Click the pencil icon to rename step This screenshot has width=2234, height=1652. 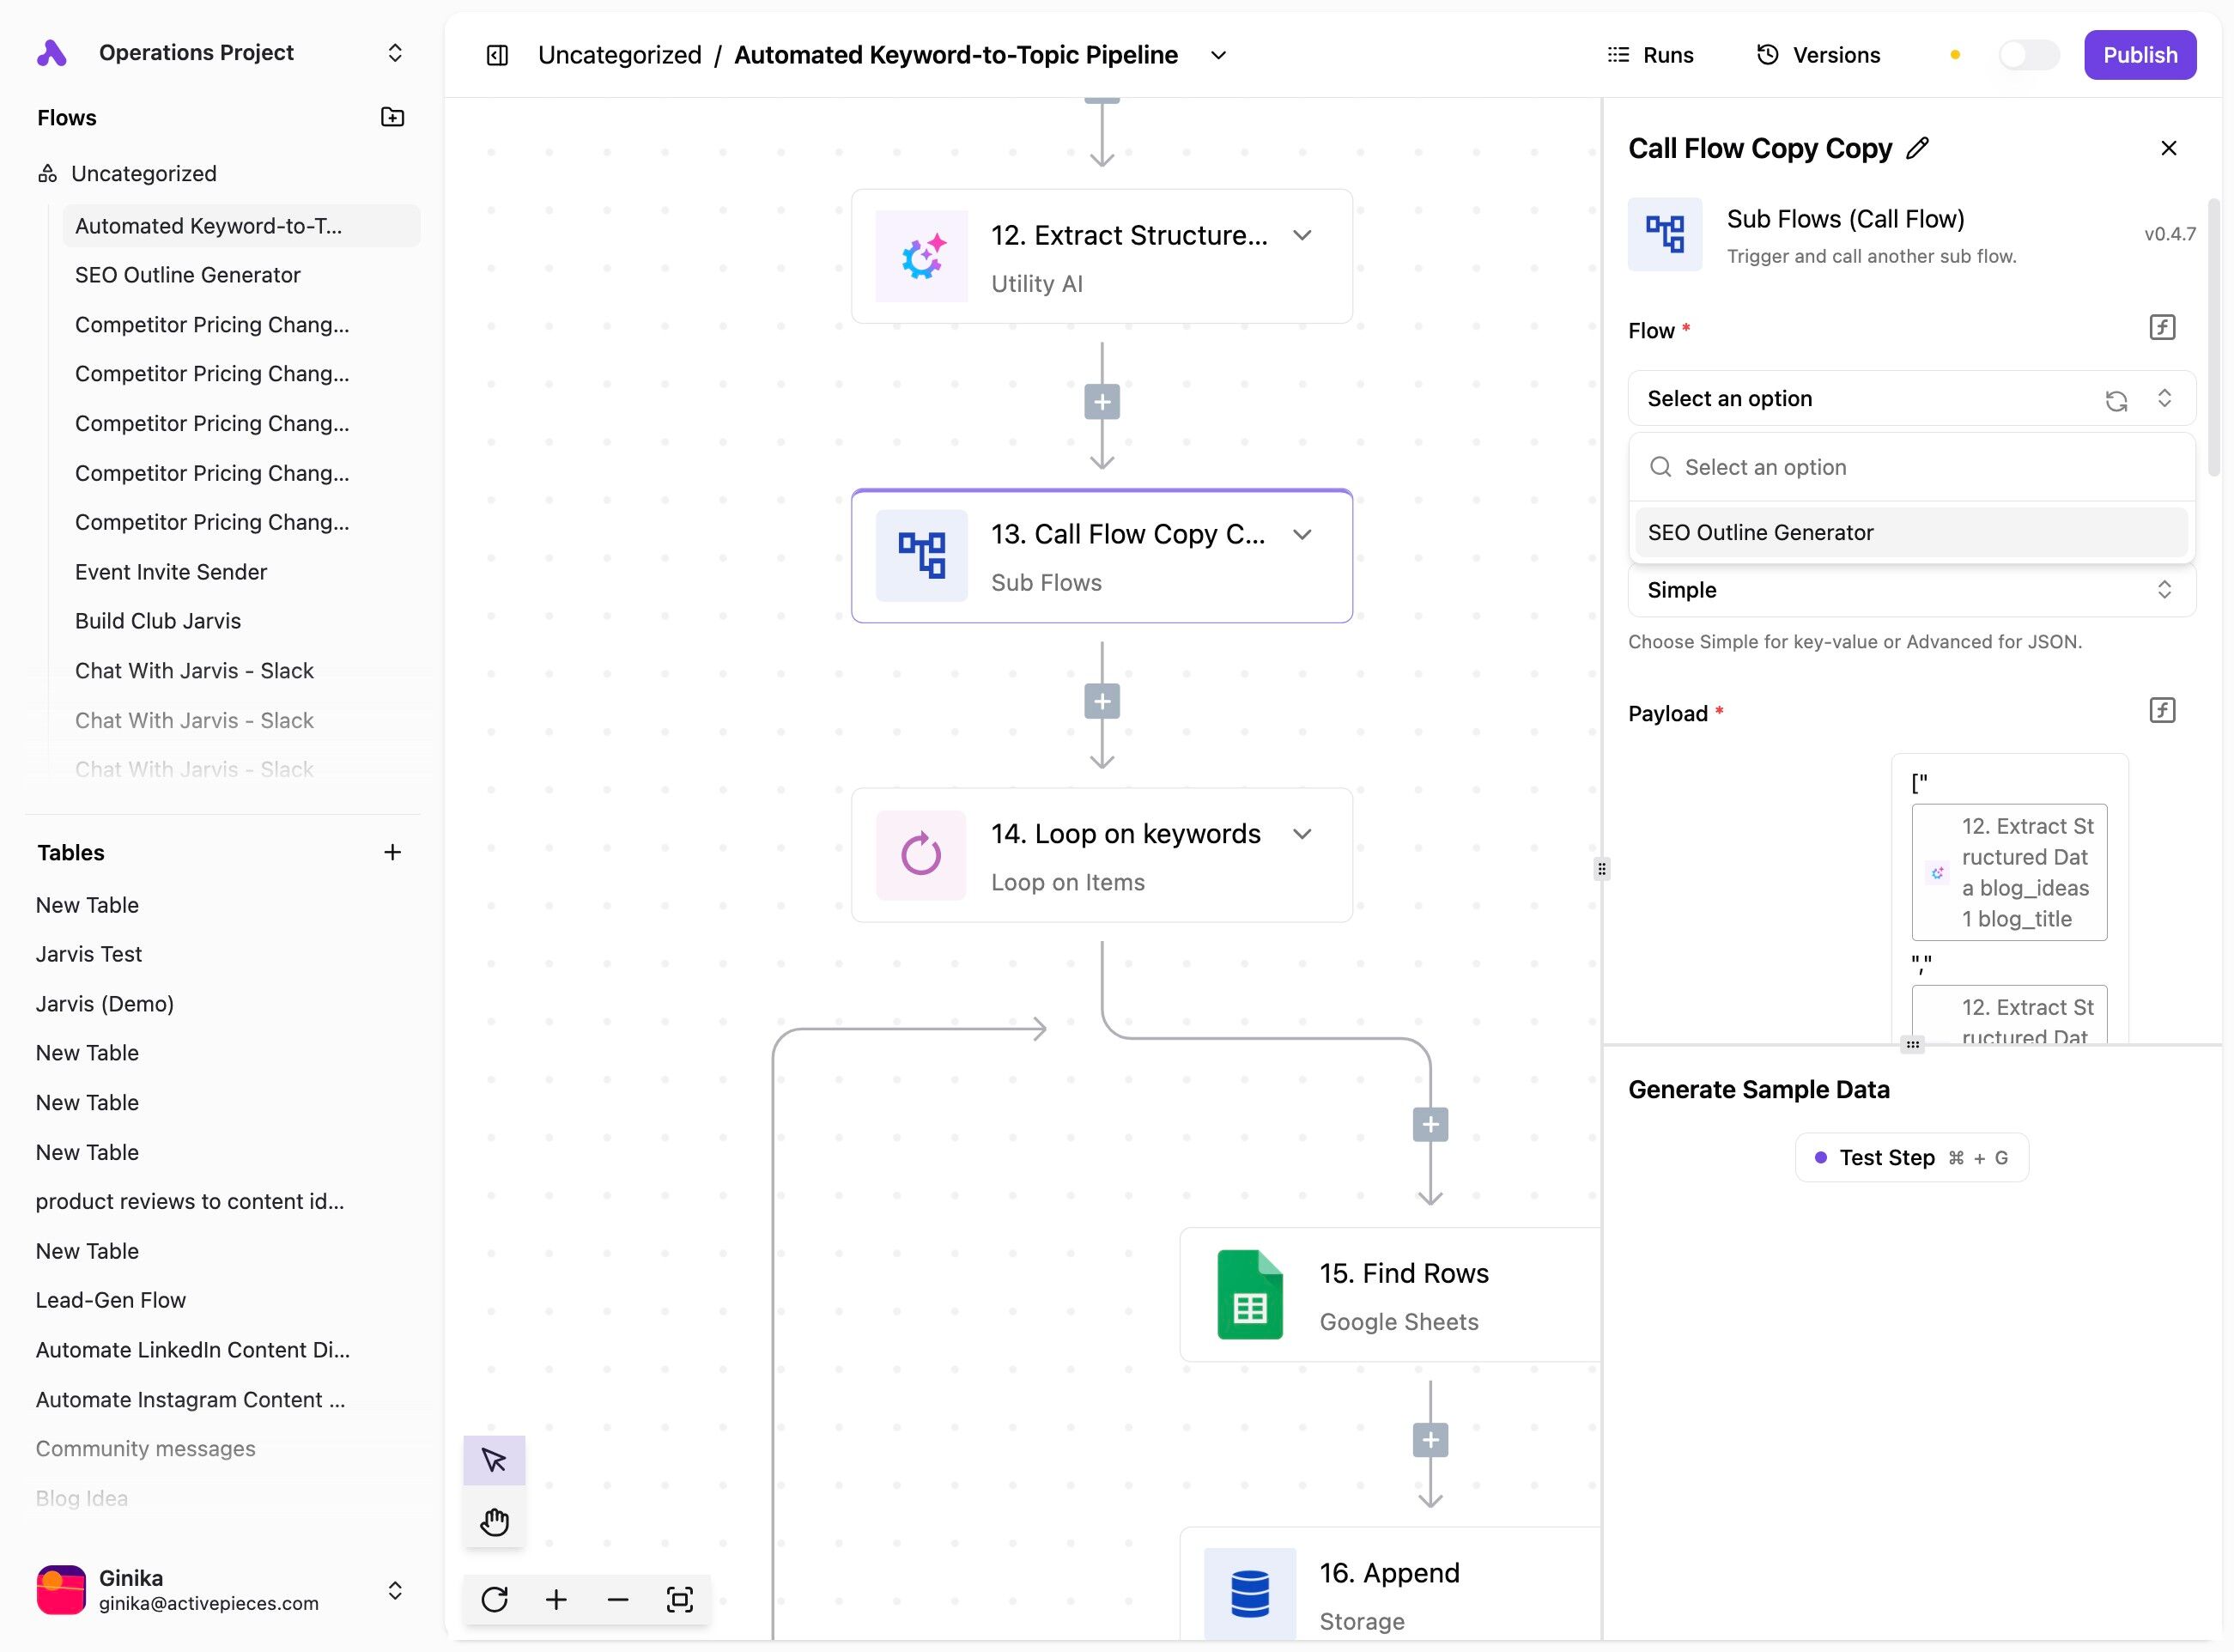coord(1917,148)
